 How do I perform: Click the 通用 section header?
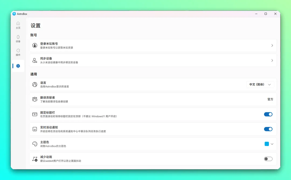pyautogui.click(x=34, y=74)
